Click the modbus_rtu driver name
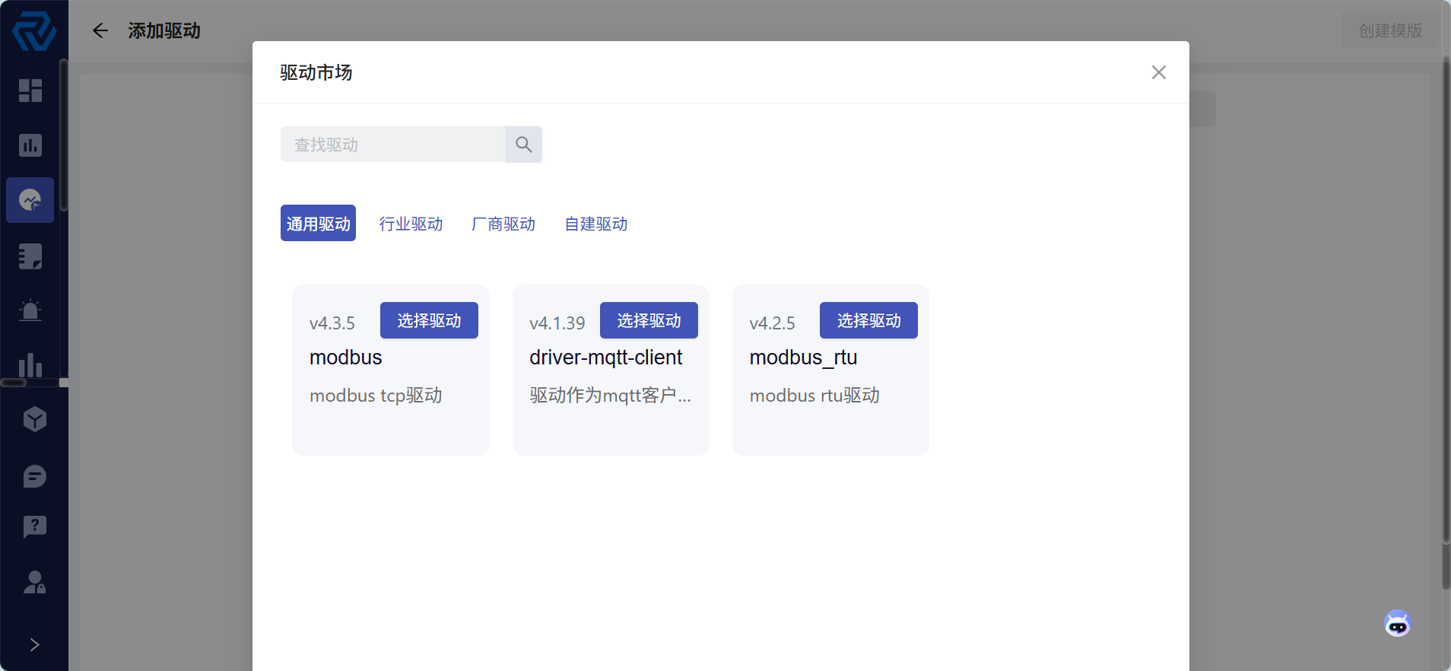1451x671 pixels. 804,358
